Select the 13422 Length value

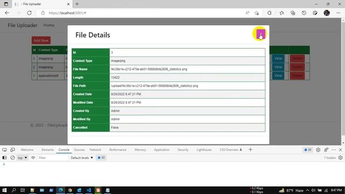[x=115, y=78]
